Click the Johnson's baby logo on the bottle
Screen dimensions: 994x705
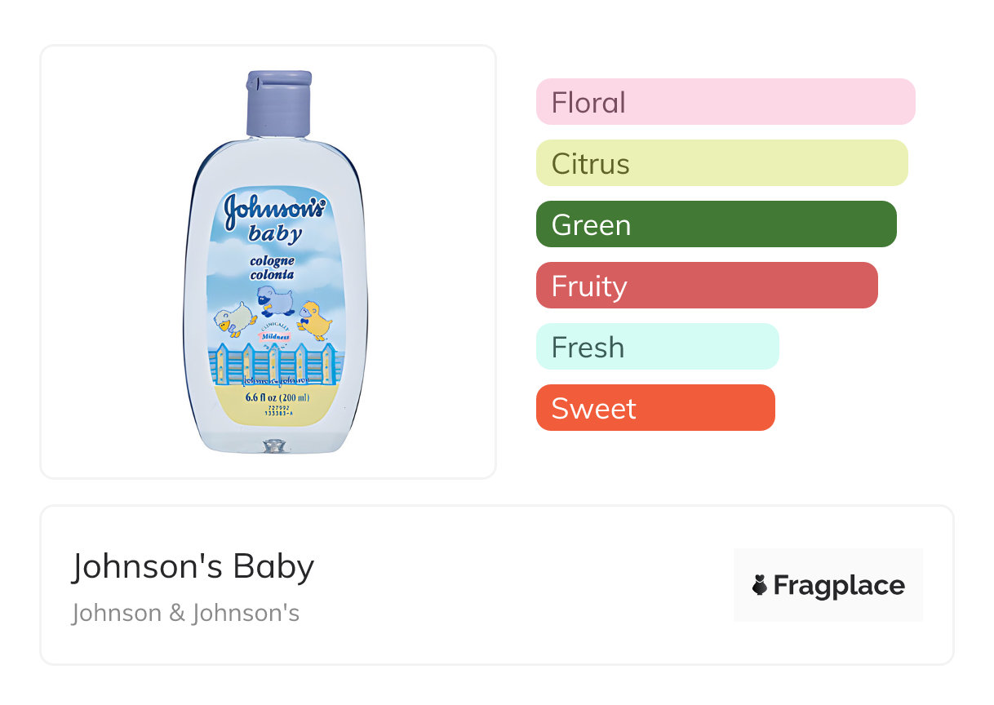274,218
